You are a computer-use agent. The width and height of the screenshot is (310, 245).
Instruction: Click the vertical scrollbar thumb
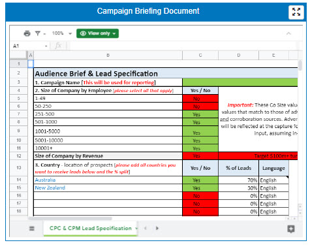click(300, 65)
